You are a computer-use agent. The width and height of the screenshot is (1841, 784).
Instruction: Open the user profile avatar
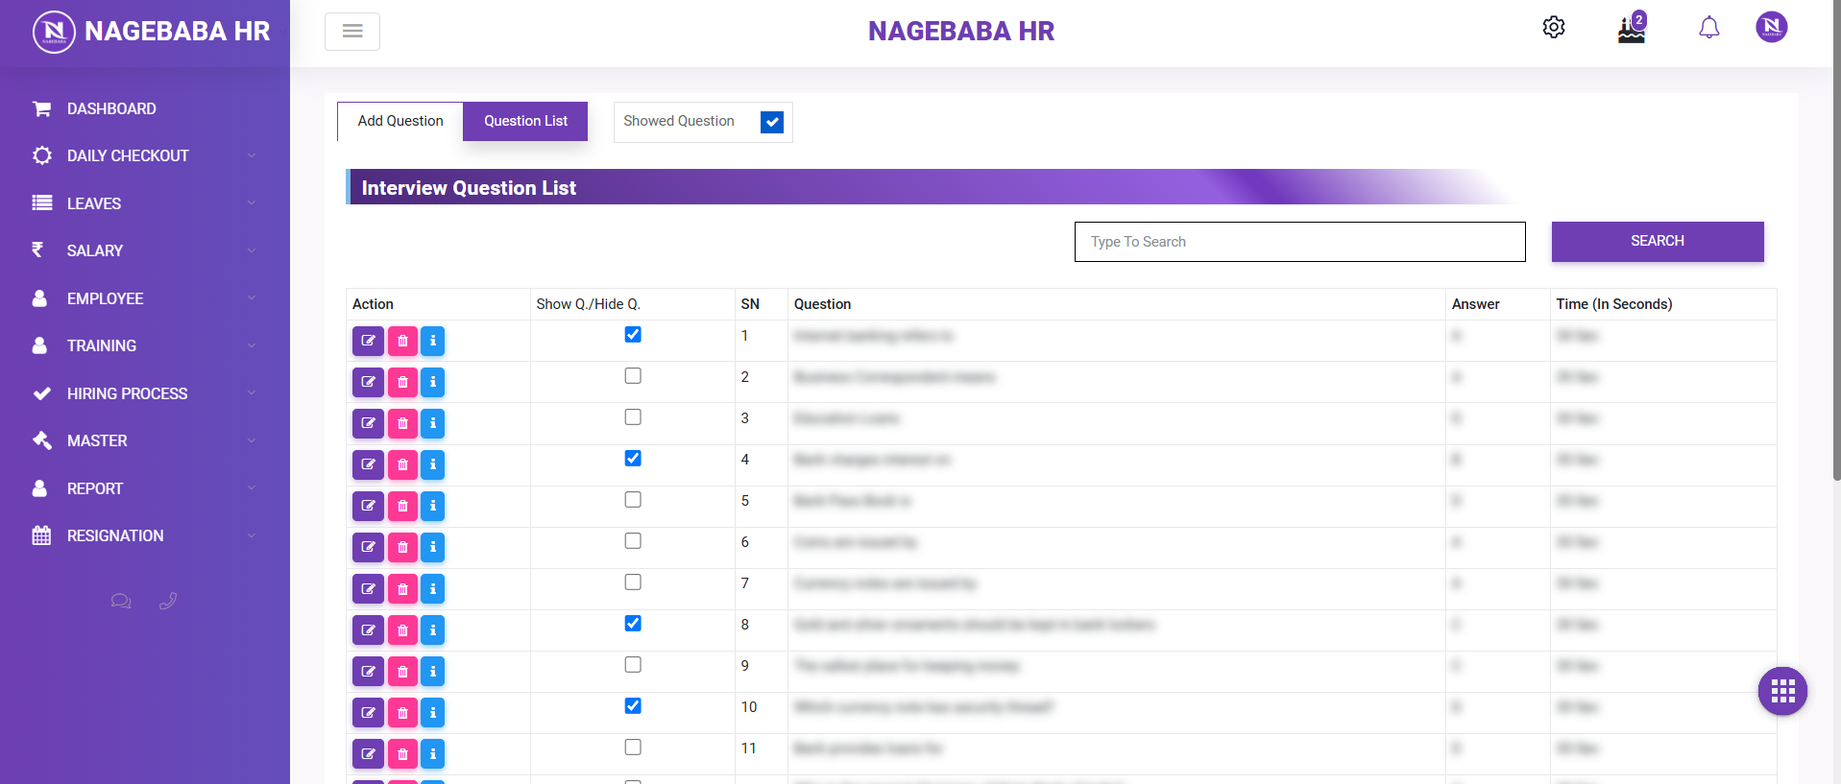1771,27
